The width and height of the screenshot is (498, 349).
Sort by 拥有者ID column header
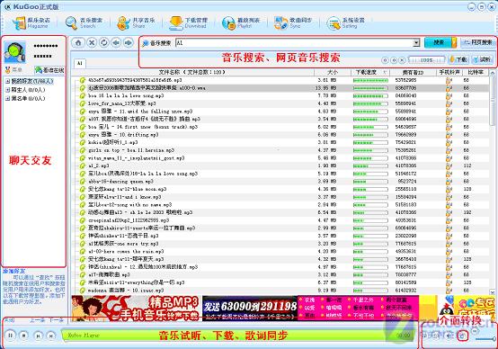(x=414, y=72)
